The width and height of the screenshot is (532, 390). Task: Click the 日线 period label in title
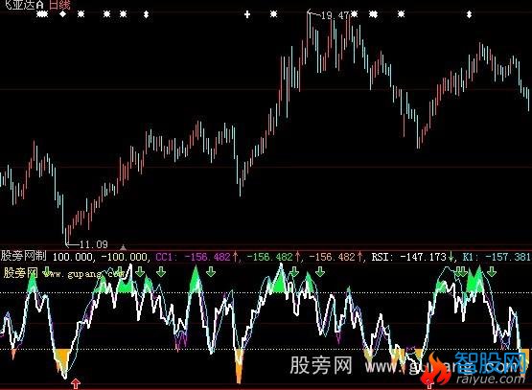pyautogui.click(x=59, y=5)
